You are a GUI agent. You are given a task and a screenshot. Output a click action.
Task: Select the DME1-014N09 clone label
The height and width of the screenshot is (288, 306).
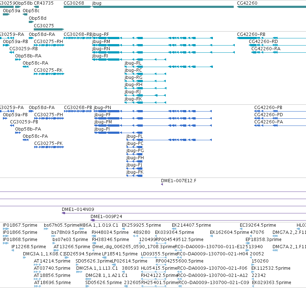[78, 209]
